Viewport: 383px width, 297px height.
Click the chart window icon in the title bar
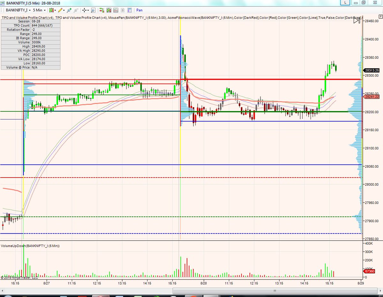[x=3, y=3]
